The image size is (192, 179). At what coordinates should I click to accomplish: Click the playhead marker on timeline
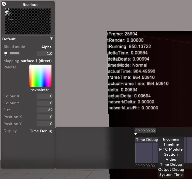point(136,134)
